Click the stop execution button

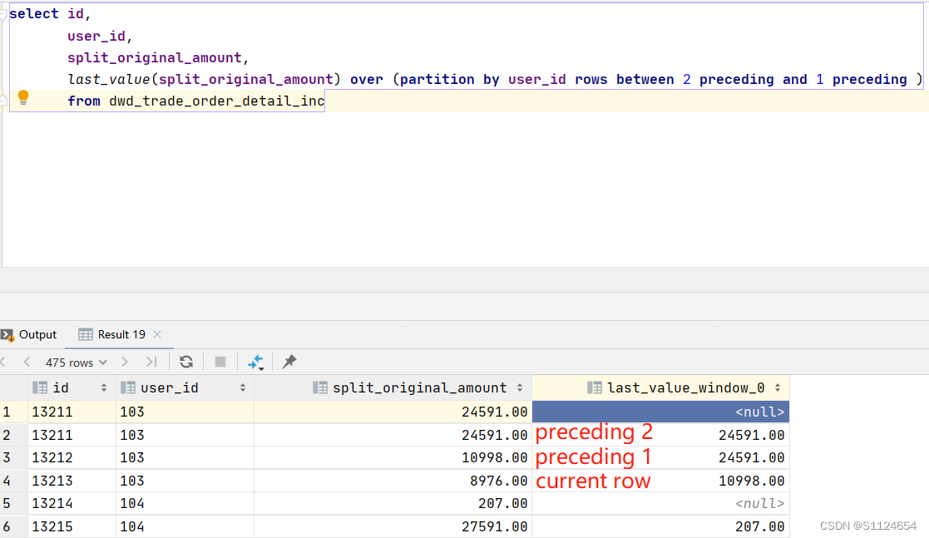pos(220,362)
